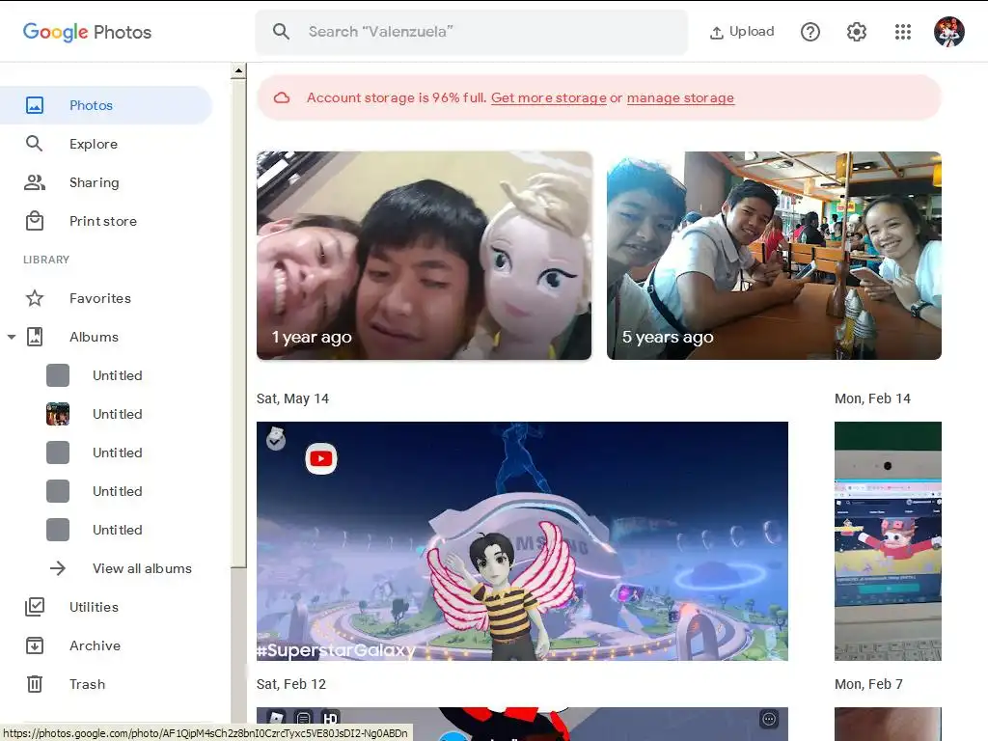Screen dimensions: 988x741
Task: Select Photos in the sidebar
Action: point(106,105)
